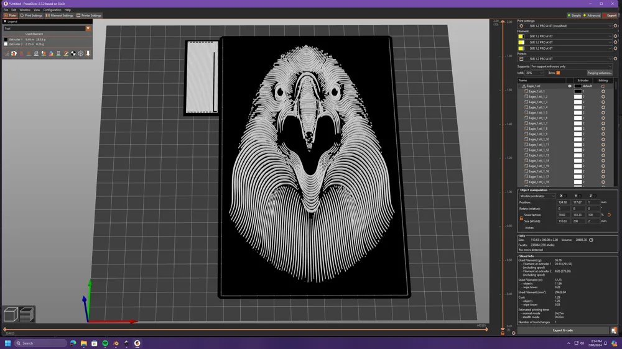Click Windows taskbar Search box

click(x=40, y=343)
